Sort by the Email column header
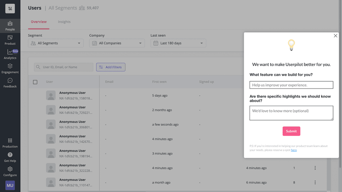The image size is (342, 192). pyautogui.click(x=109, y=82)
